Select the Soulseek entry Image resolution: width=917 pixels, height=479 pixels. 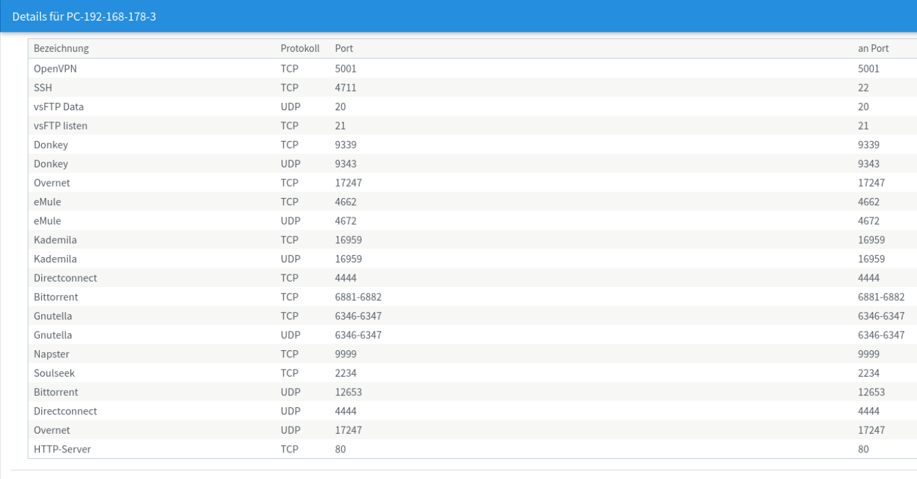tap(54, 373)
